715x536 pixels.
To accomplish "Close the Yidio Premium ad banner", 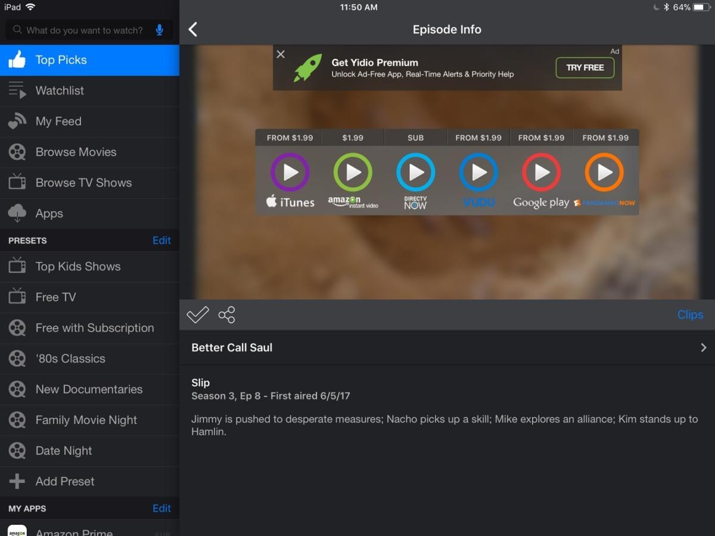I will pos(281,54).
